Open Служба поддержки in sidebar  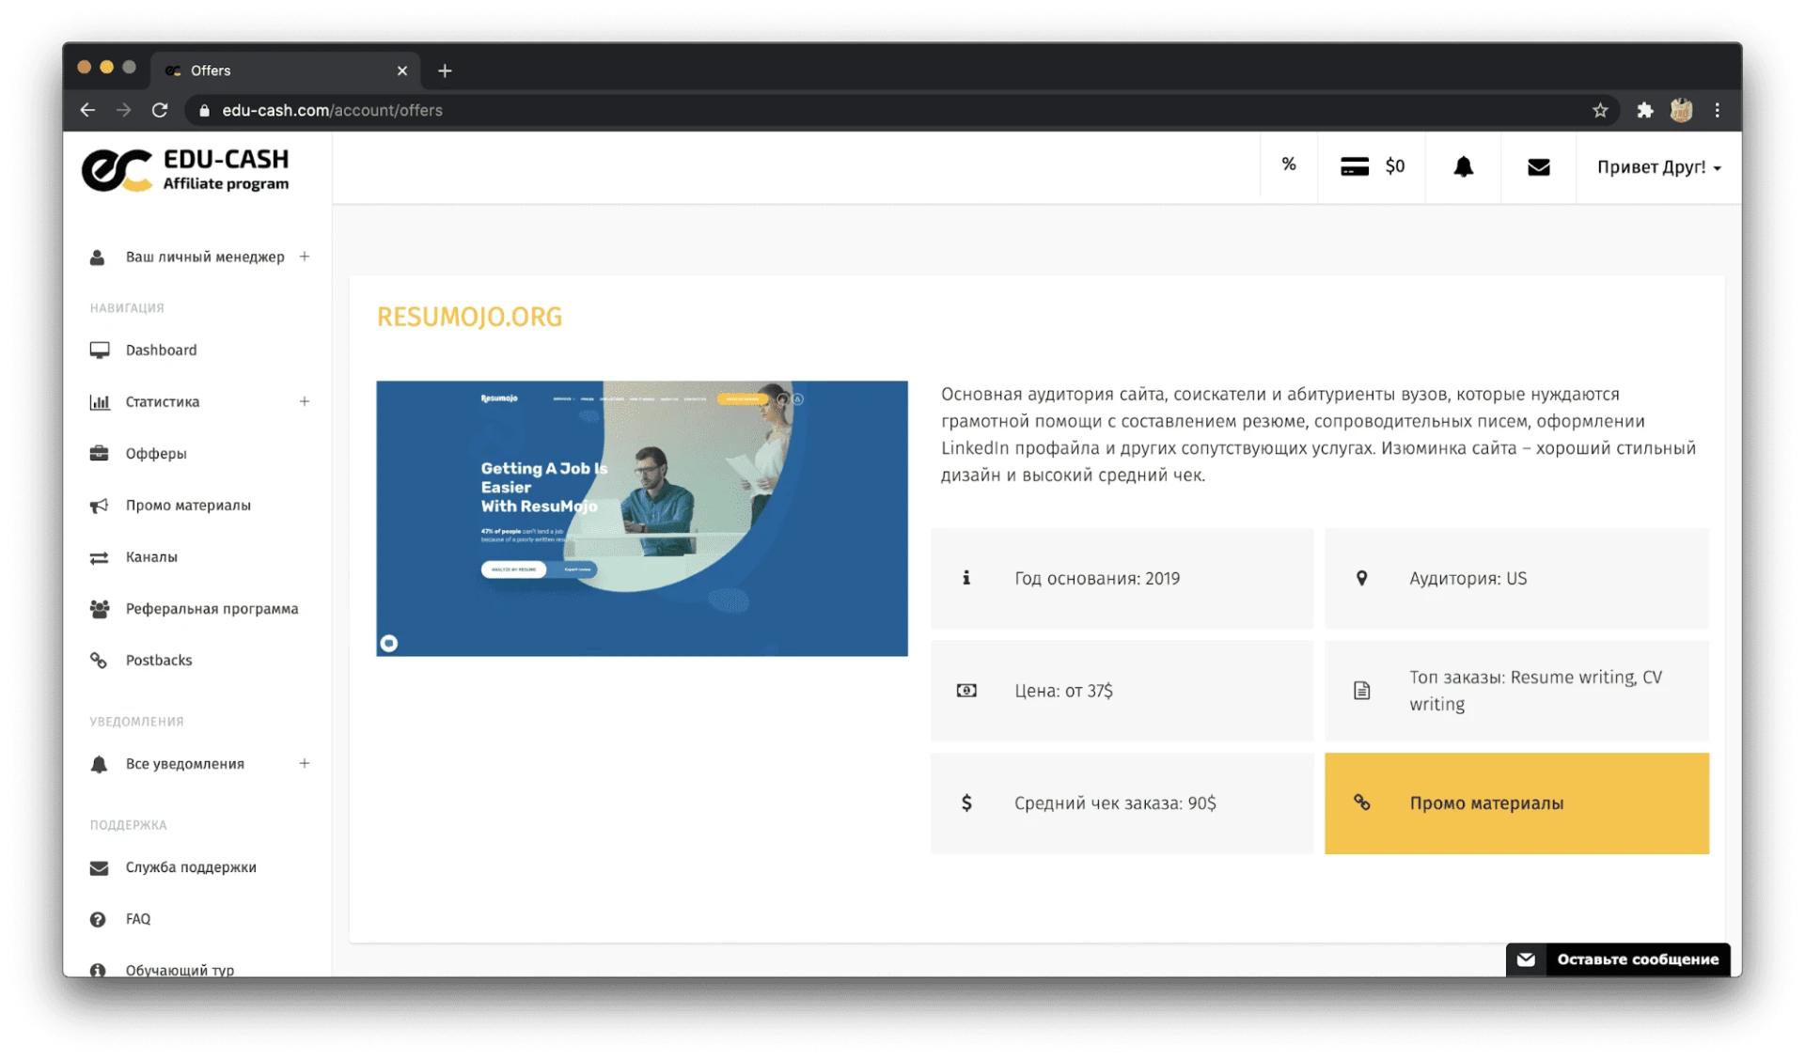[191, 867]
